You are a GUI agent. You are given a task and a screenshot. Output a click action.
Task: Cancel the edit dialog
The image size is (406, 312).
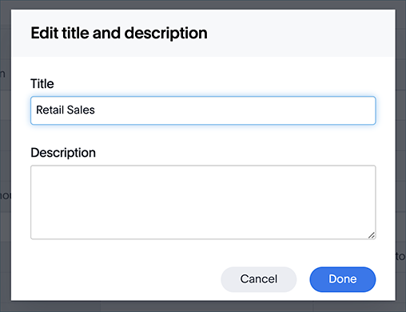coord(258,279)
